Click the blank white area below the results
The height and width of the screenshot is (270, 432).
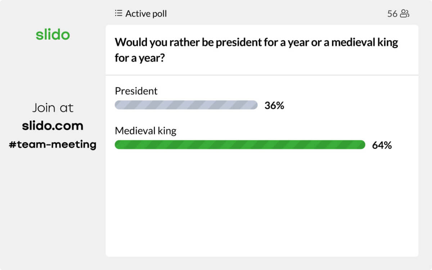(262, 205)
